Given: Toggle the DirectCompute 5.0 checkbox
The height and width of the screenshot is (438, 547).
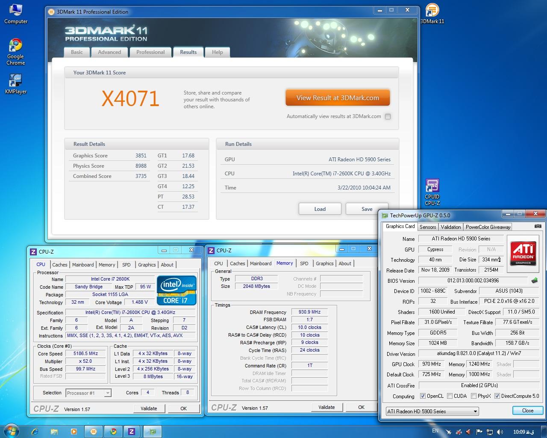Looking at the screenshot, I should coord(497,396).
